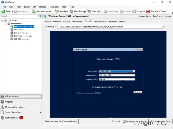The height and width of the screenshot is (129, 173).
Task: Open the Server menu
Action: coord(27,7)
